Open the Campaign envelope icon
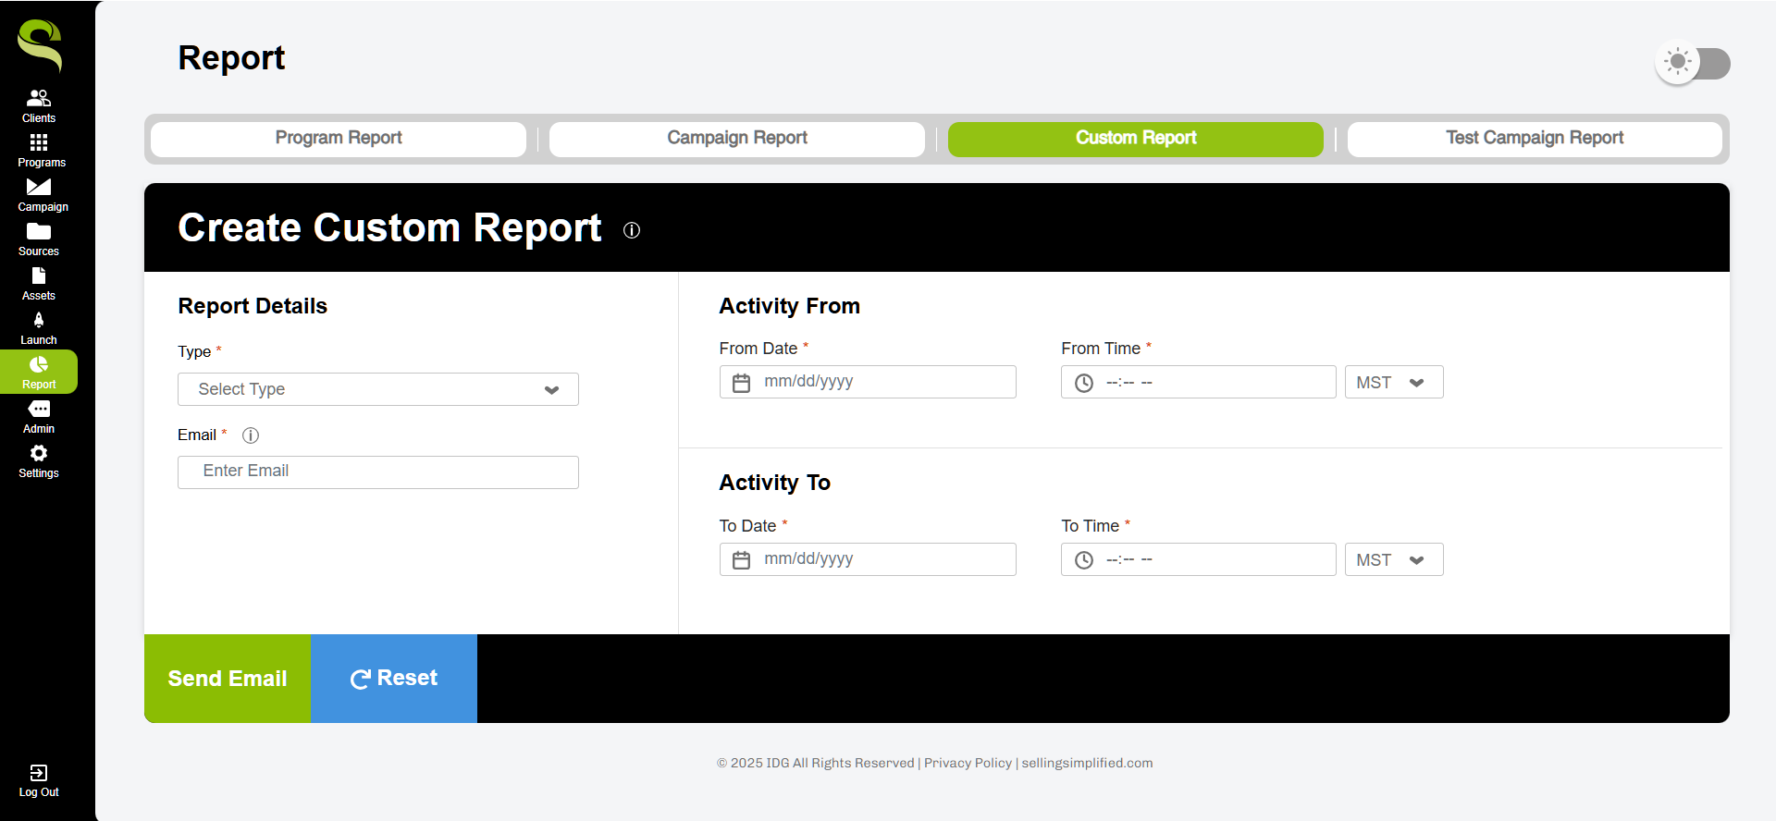This screenshot has width=1776, height=821. coord(39,187)
